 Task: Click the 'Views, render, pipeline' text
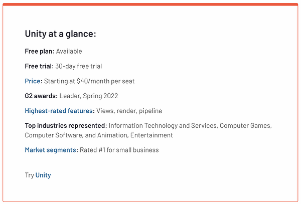point(129,111)
